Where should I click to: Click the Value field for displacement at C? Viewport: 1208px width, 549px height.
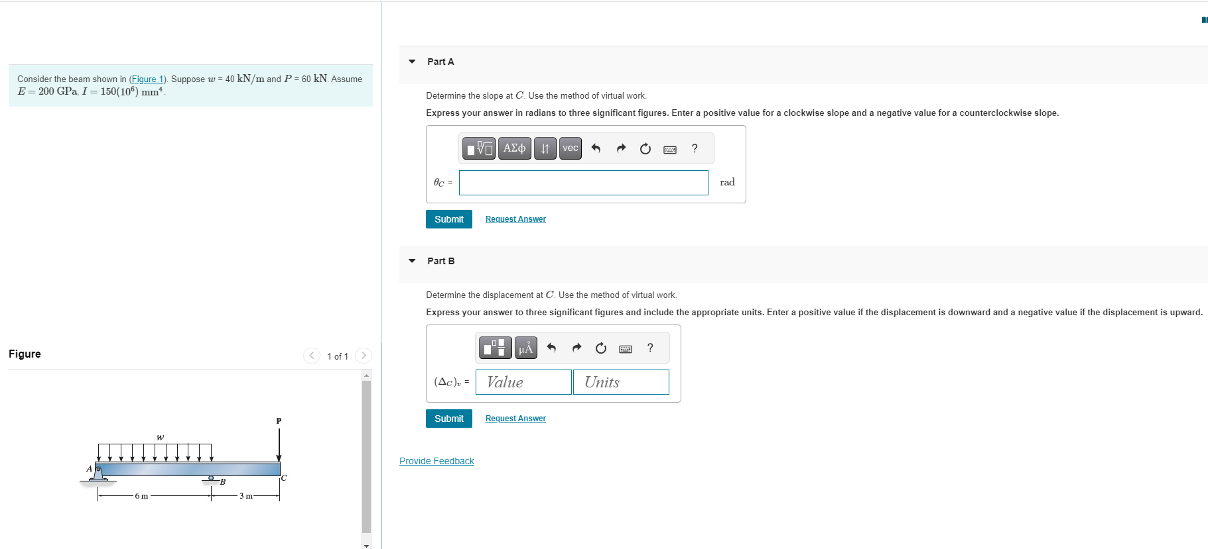523,382
